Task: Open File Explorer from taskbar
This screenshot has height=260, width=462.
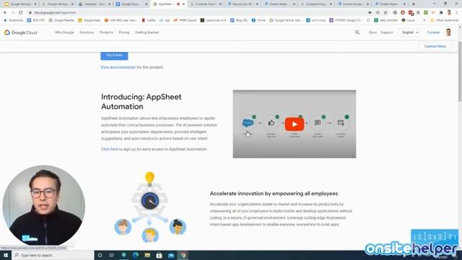Action: point(147,255)
